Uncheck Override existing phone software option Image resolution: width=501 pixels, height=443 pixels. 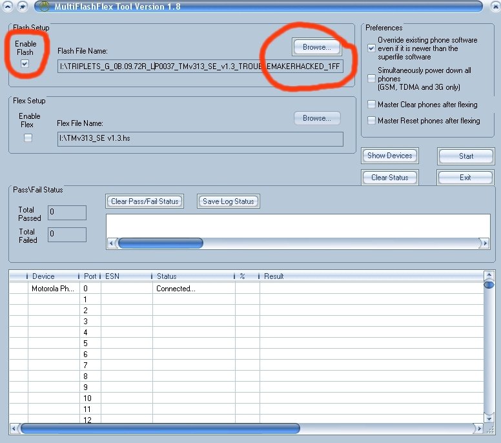(371, 48)
